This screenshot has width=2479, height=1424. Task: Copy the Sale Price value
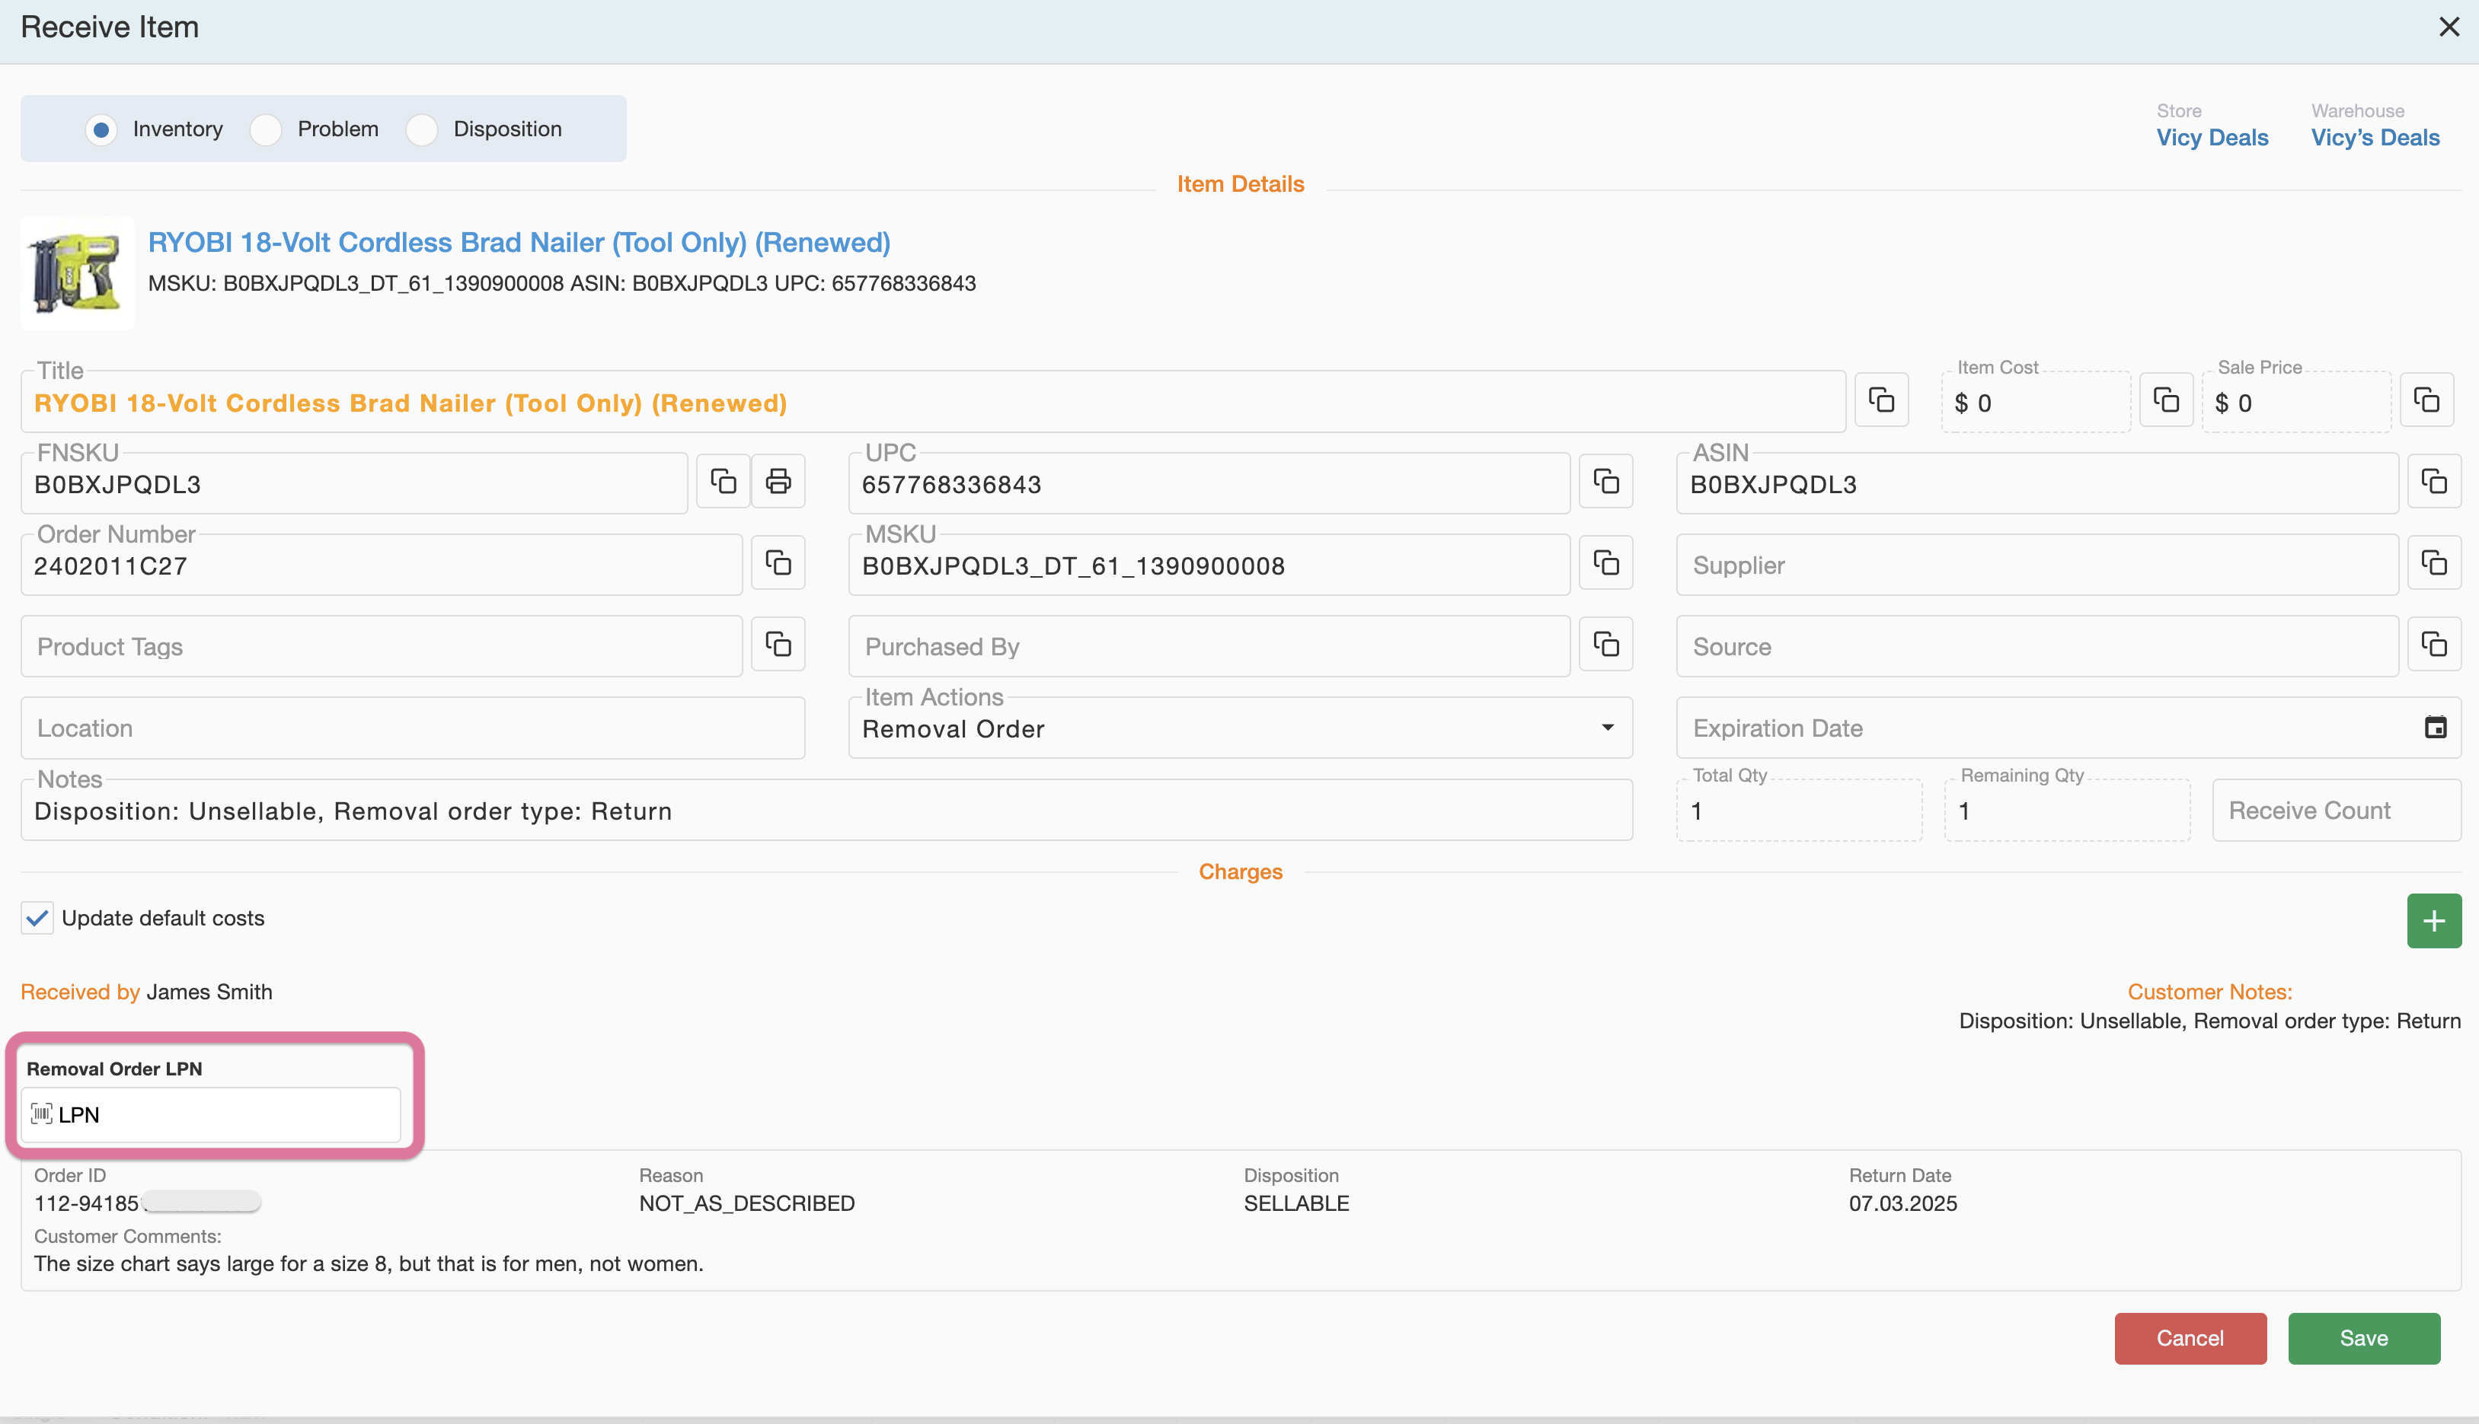pos(2426,400)
